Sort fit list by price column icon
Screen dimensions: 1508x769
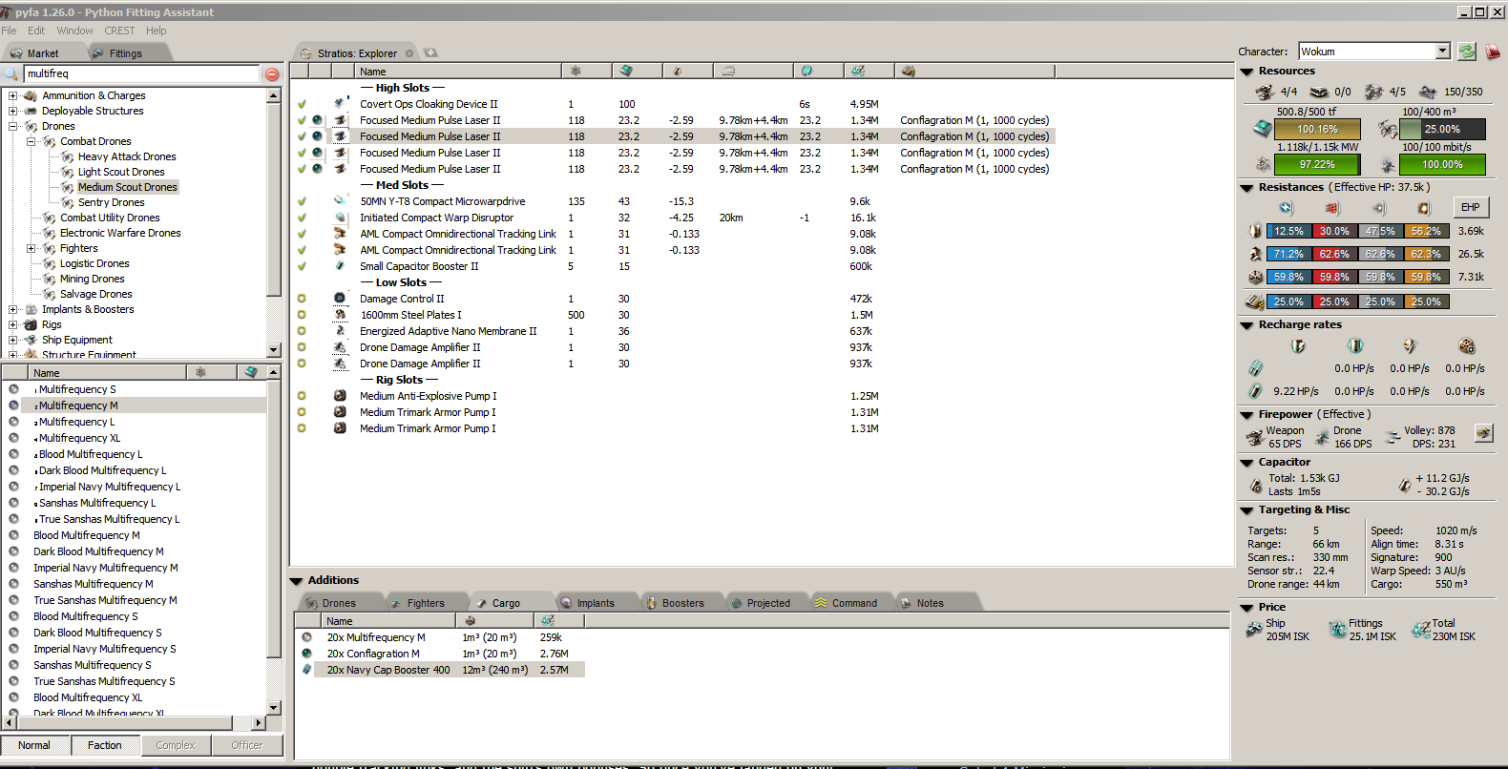coord(858,71)
